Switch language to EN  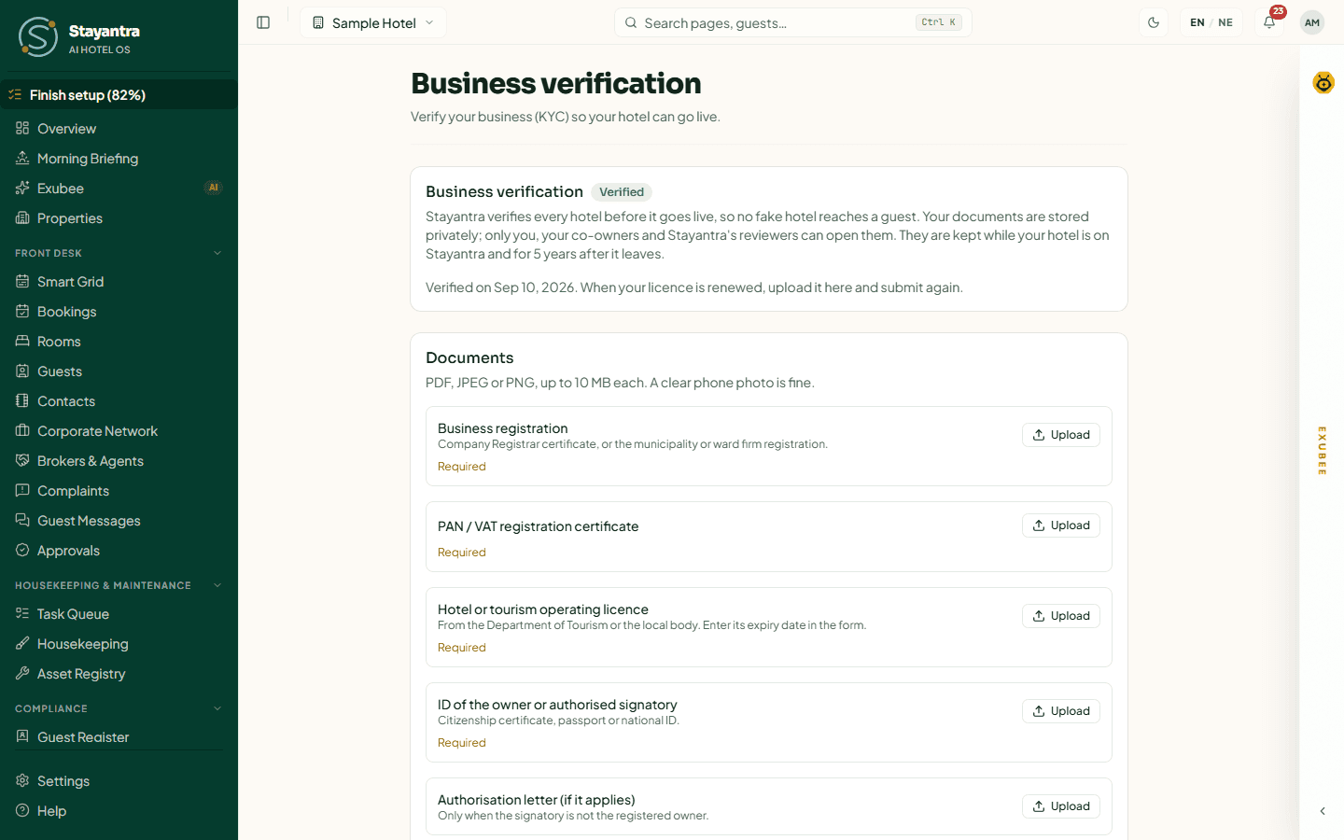tap(1197, 22)
